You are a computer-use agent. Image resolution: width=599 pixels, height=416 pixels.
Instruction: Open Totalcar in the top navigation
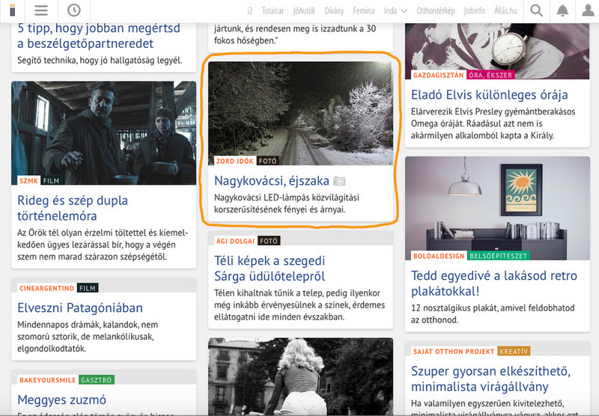273,11
